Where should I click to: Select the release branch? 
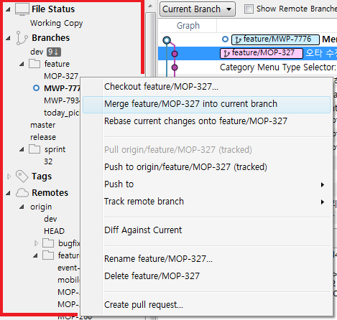pyautogui.click(x=43, y=137)
